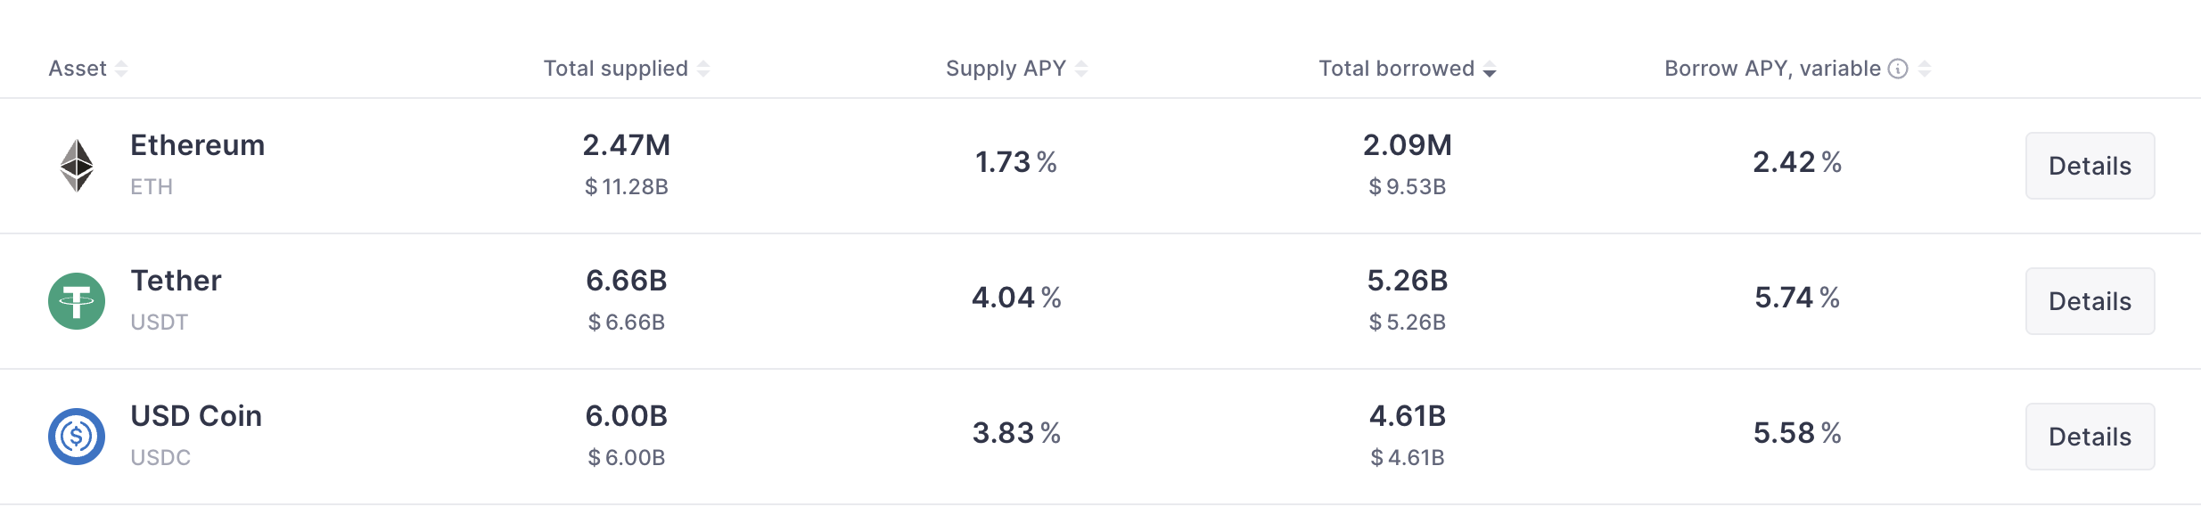2201x515 pixels.
Task: Click the info icon beside Borrow APY
Action: (1898, 69)
